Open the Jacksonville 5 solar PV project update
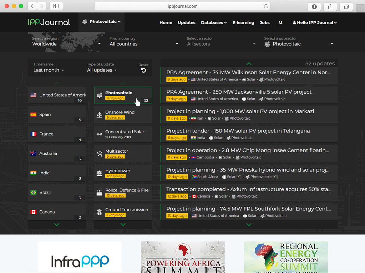 point(239,92)
